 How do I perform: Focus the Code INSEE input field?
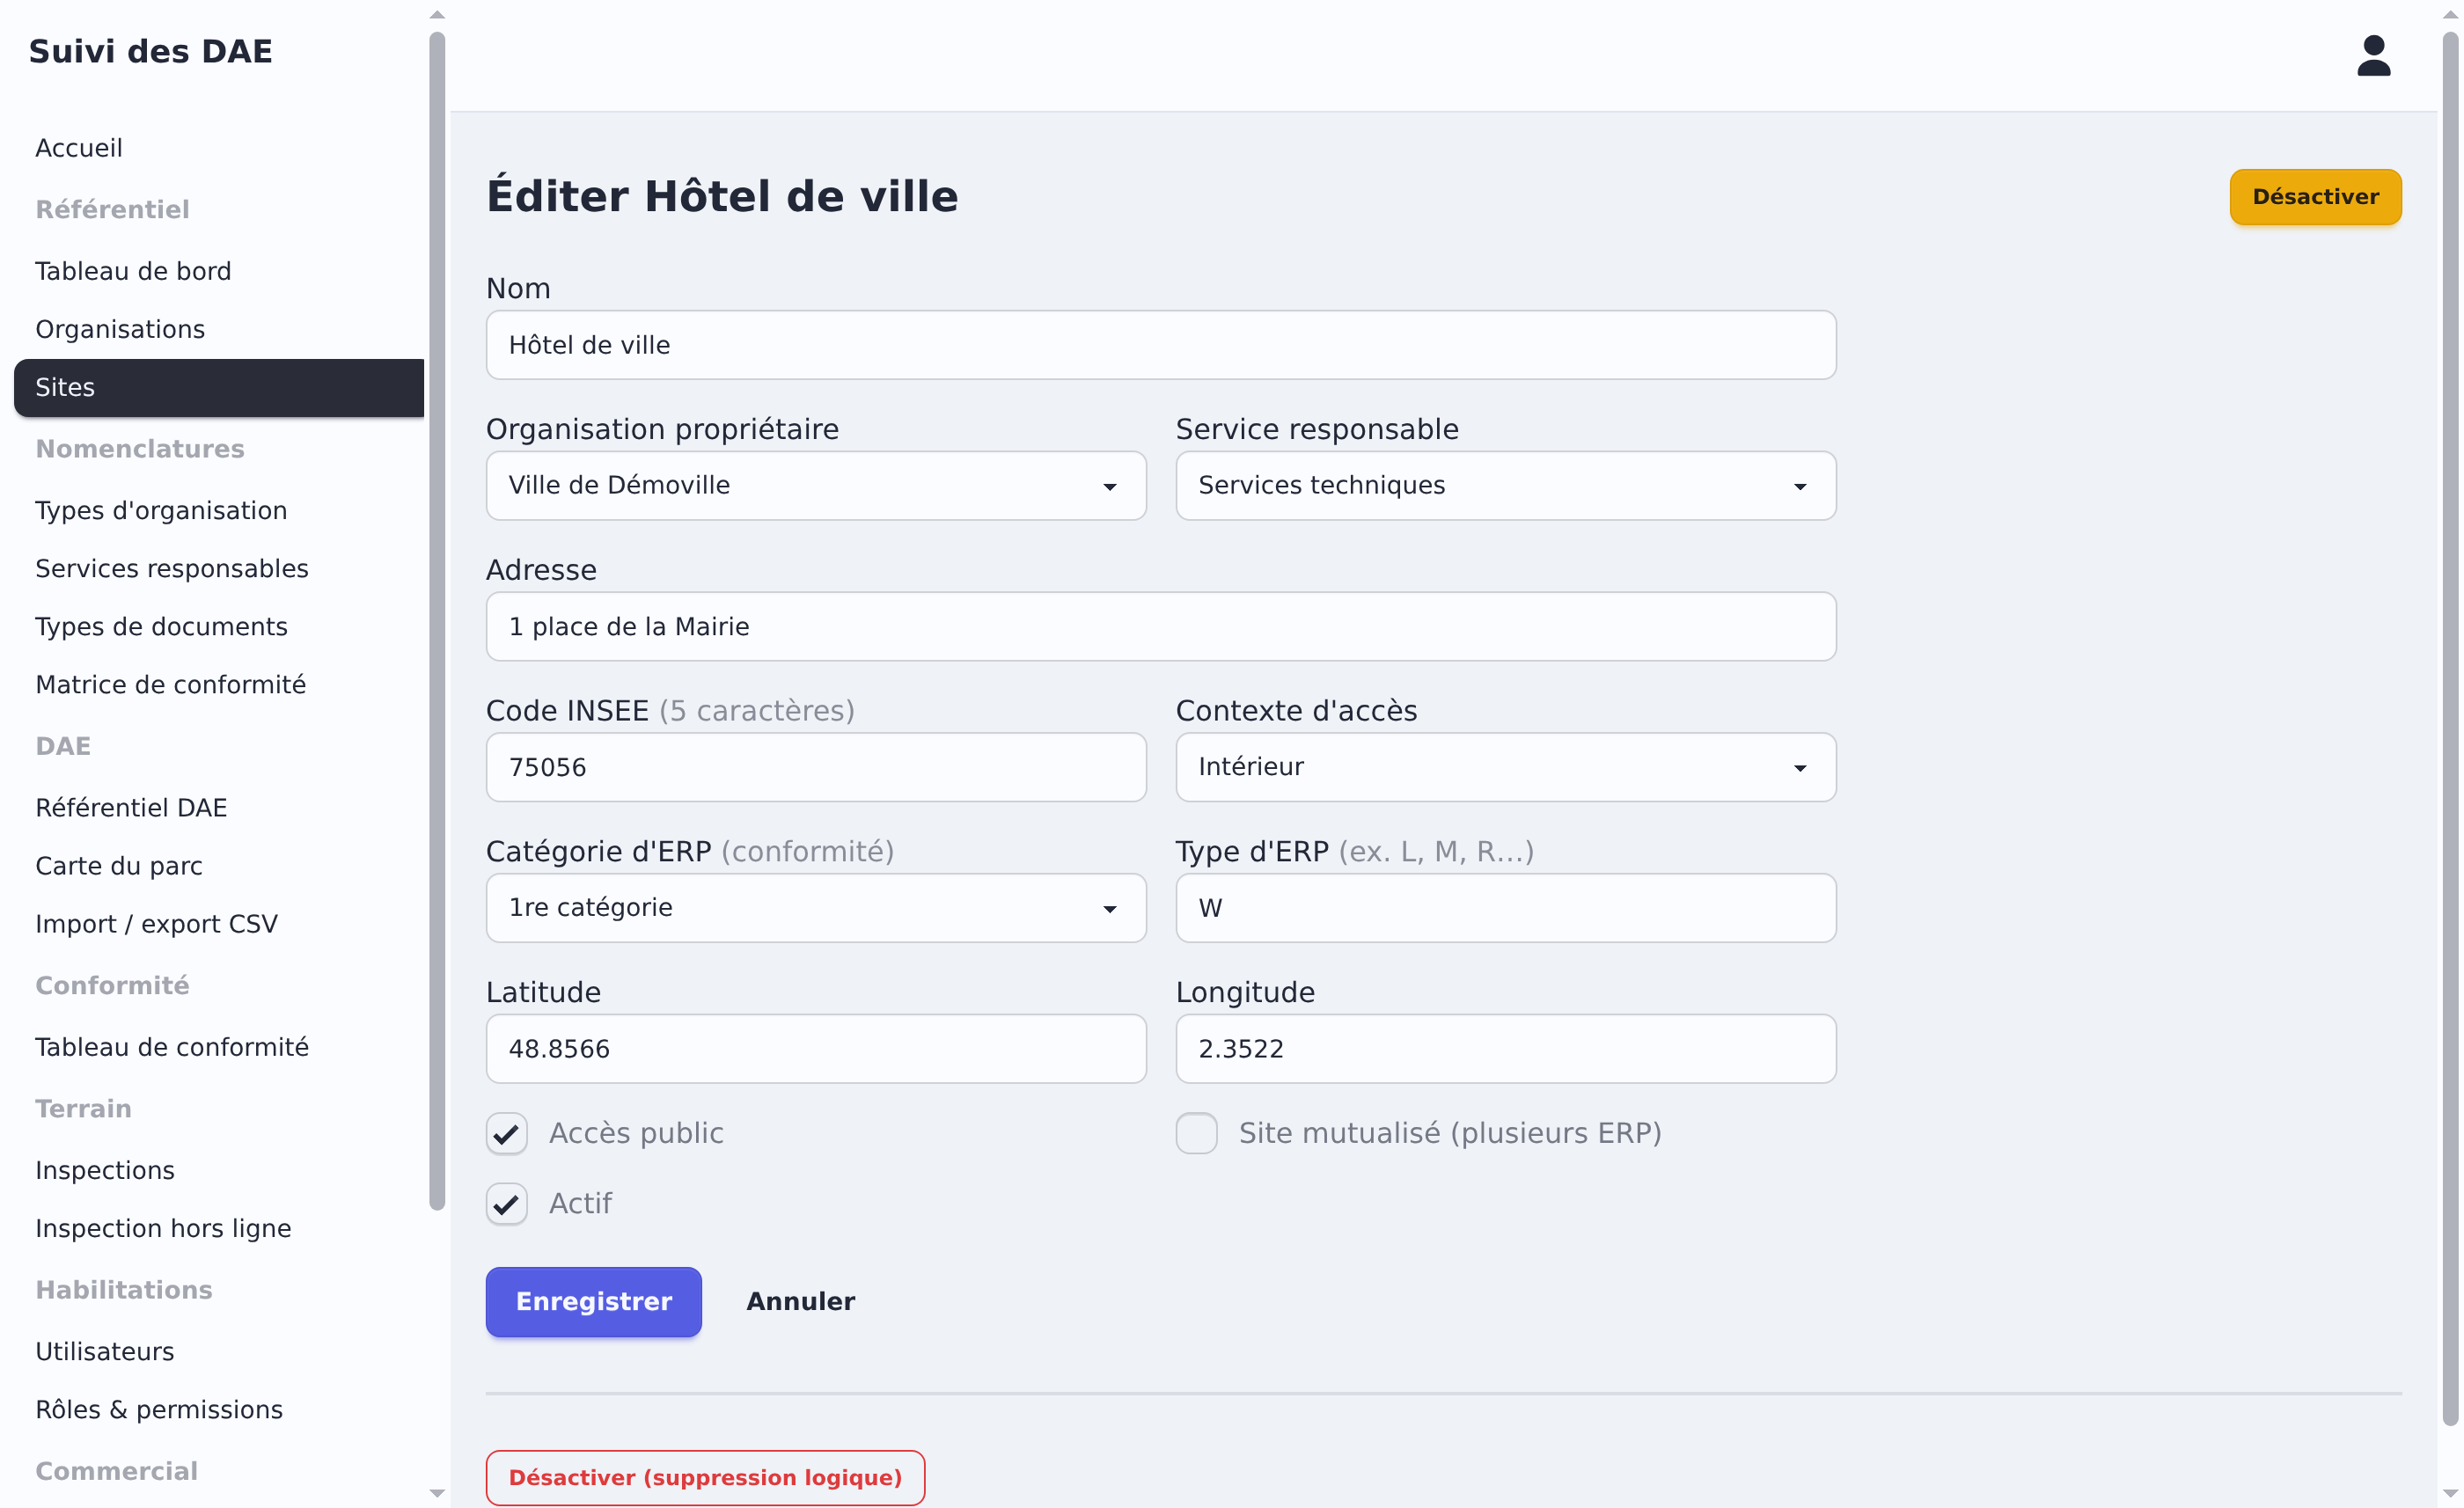pos(816,767)
